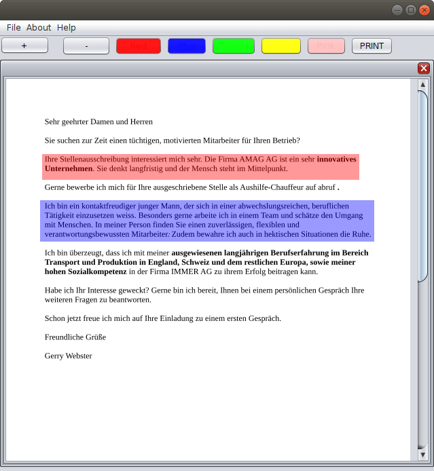Open the Help menu
Image resolution: width=434 pixels, height=471 pixels.
point(67,28)
